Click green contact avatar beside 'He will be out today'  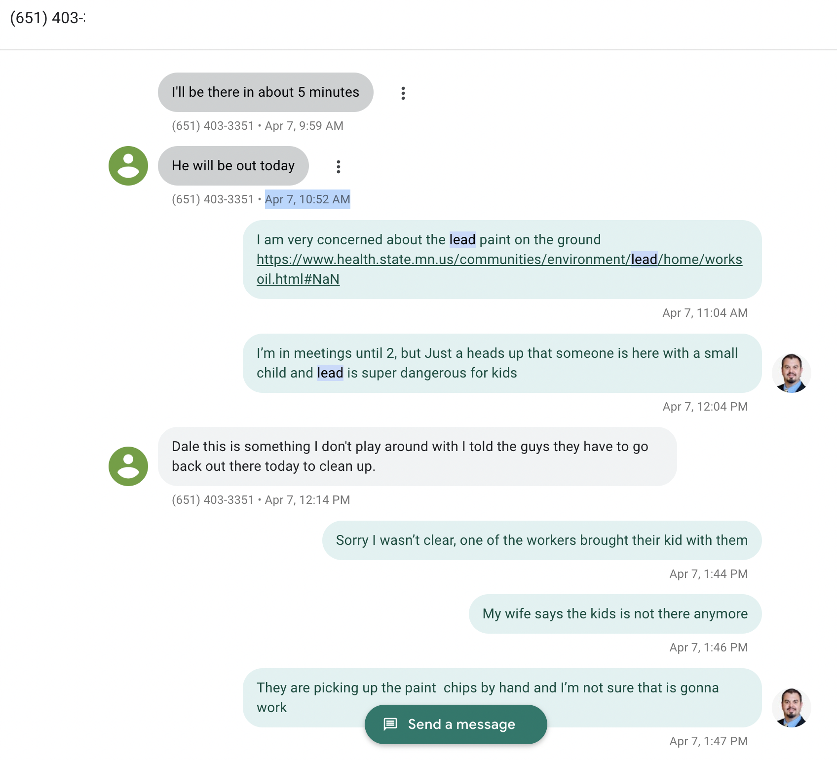click(x=128, y=166)
